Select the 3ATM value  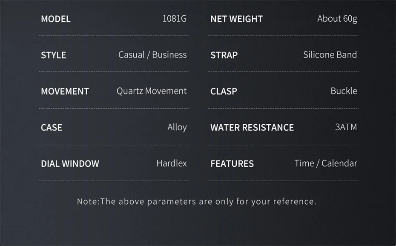346,127
